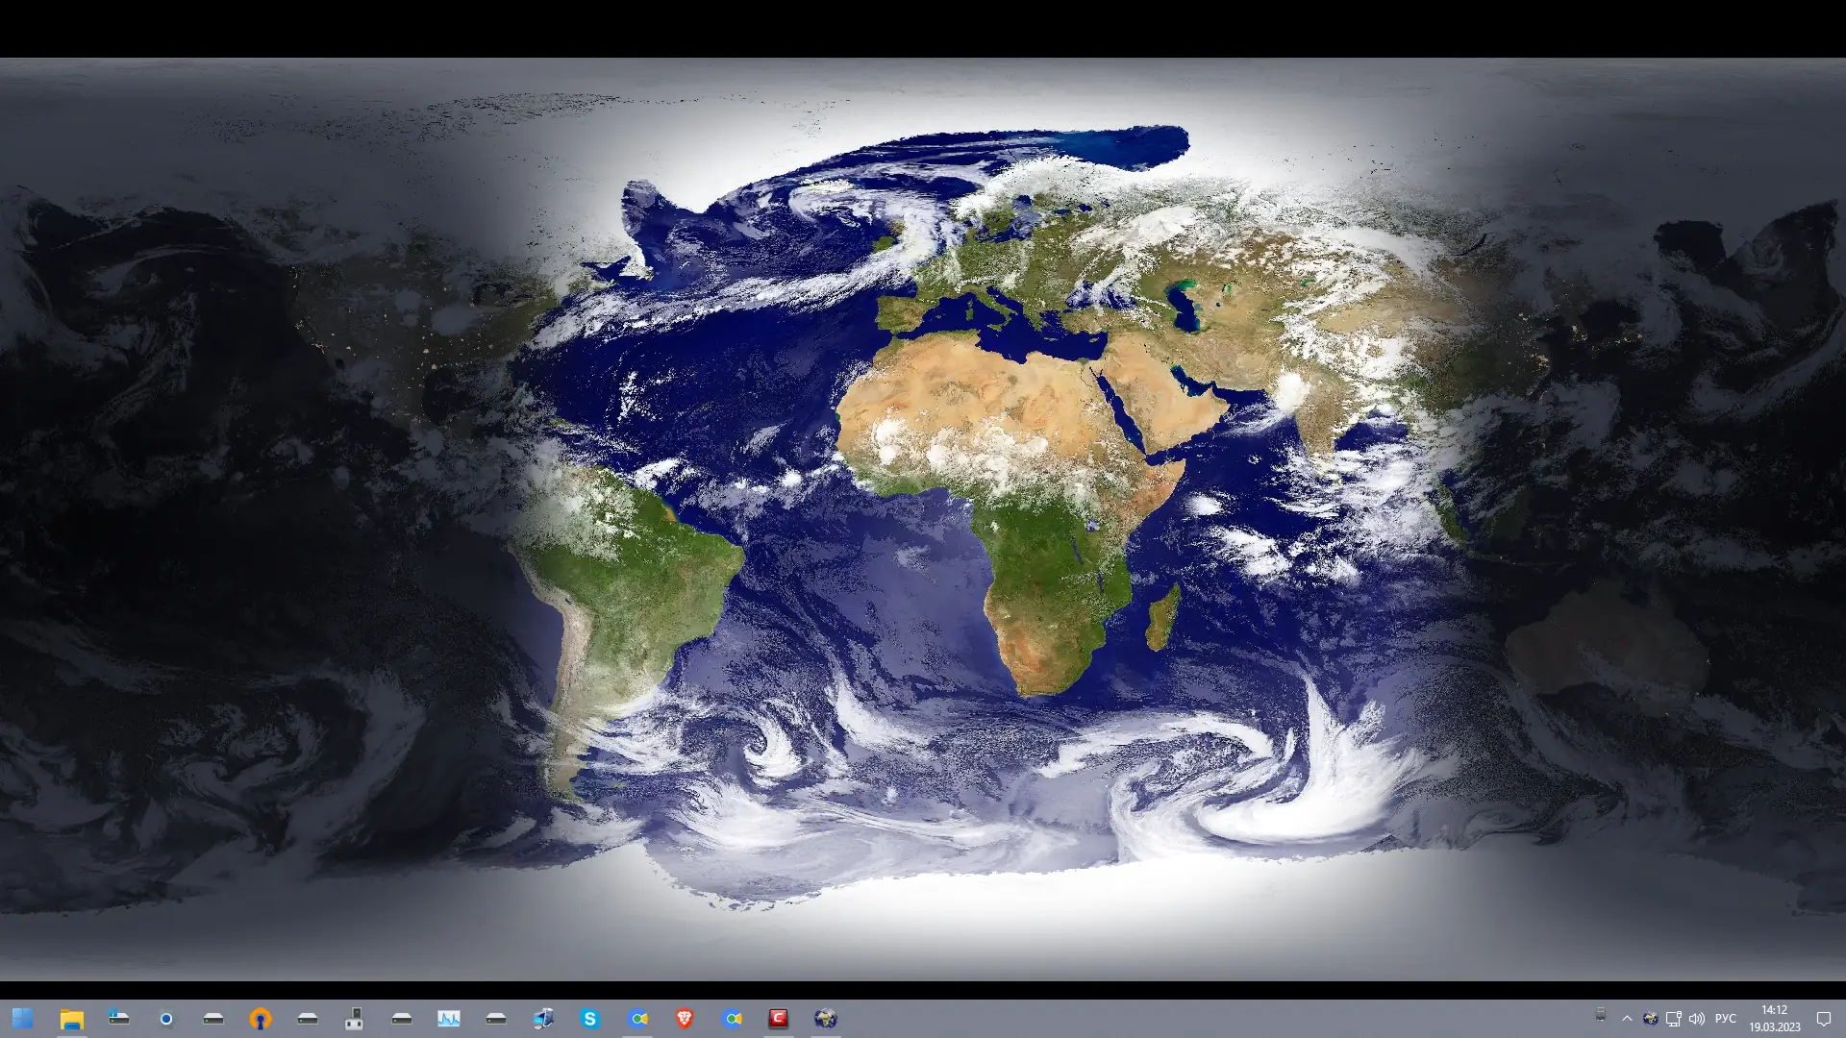The width and height of the screenshot is (1846, 1038).
Task: Click the Earth globe taskbar app
Action: (x=826, y=1018)
